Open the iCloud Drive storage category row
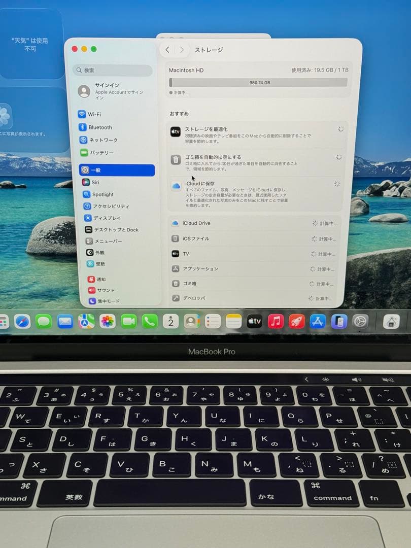411x548 pixels. [x=254, y=223]
